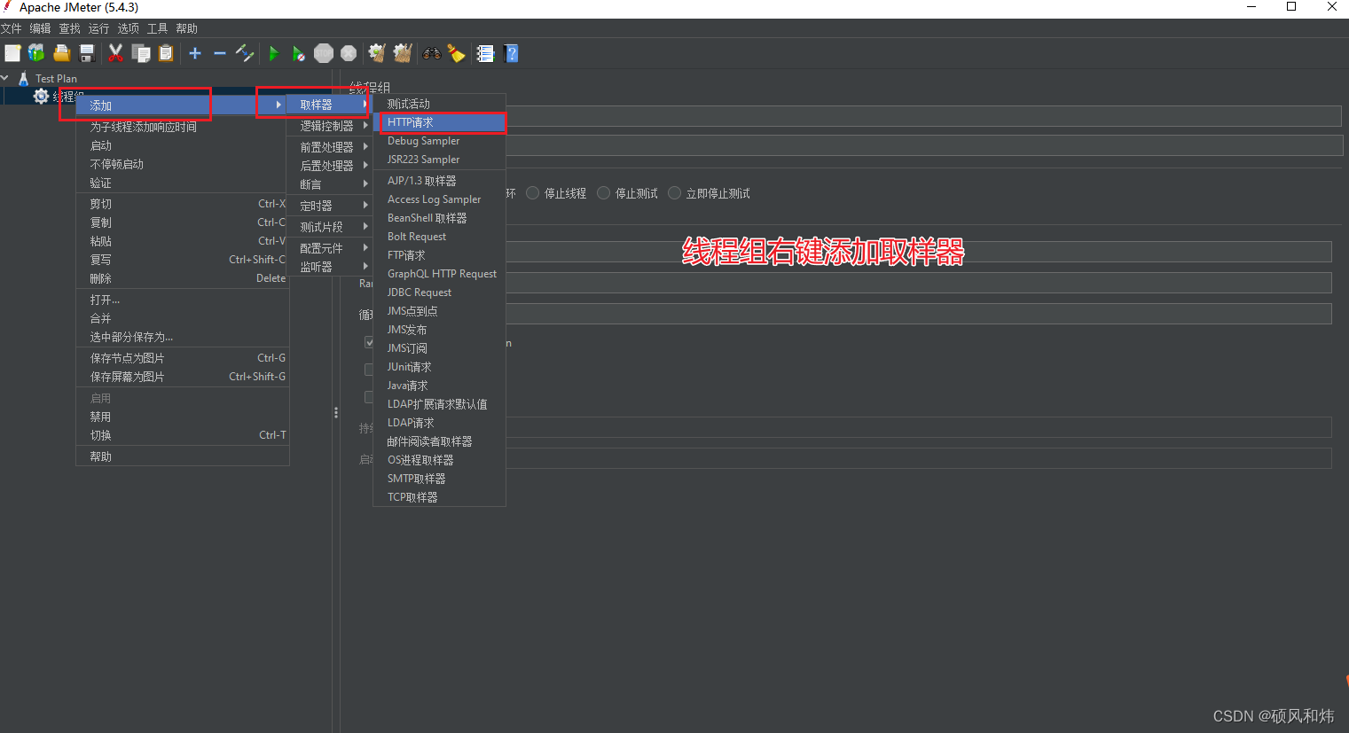Open Search with binoculars icon
Image resolution: width=1349 pixels, height=733 pixels.
point(432,53)
